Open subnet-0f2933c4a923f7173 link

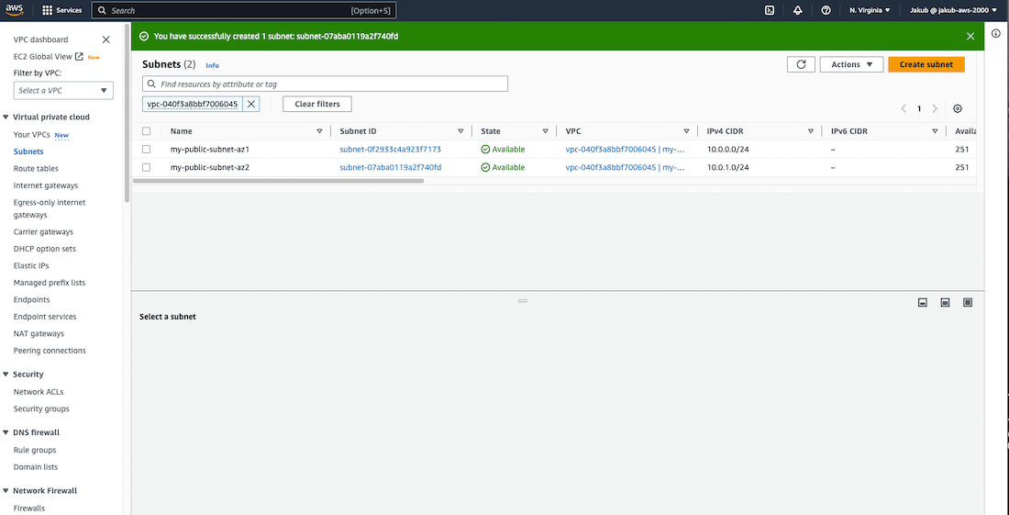(x=390, y=149)
